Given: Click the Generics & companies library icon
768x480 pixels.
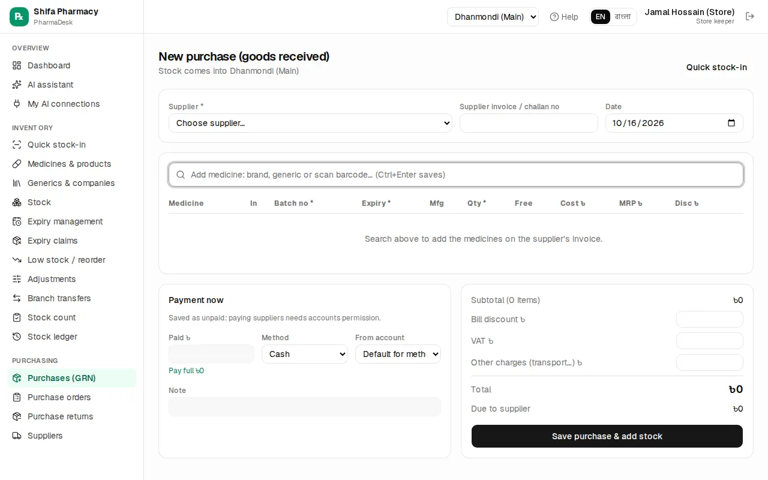Looking at the screenshot, I should point(17,183).
